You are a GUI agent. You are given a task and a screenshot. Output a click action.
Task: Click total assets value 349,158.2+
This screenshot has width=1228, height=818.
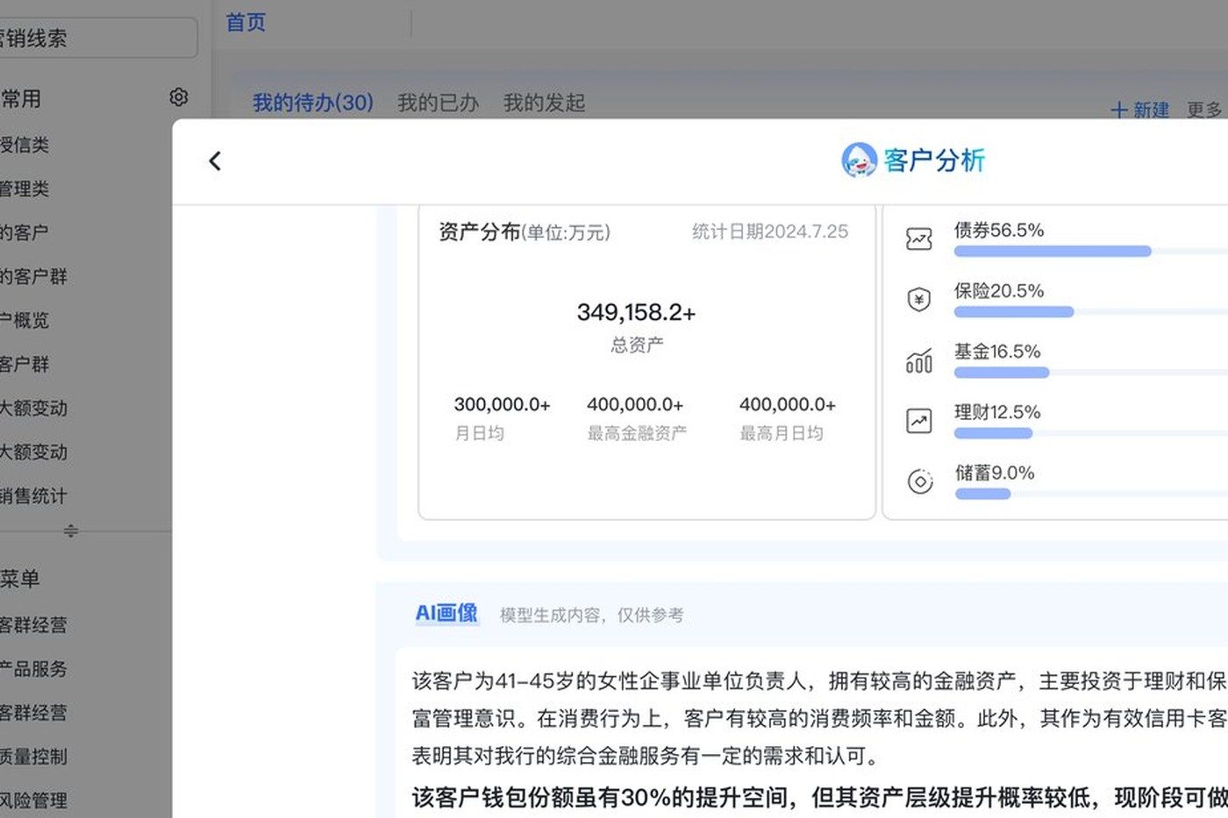[636, 312]
